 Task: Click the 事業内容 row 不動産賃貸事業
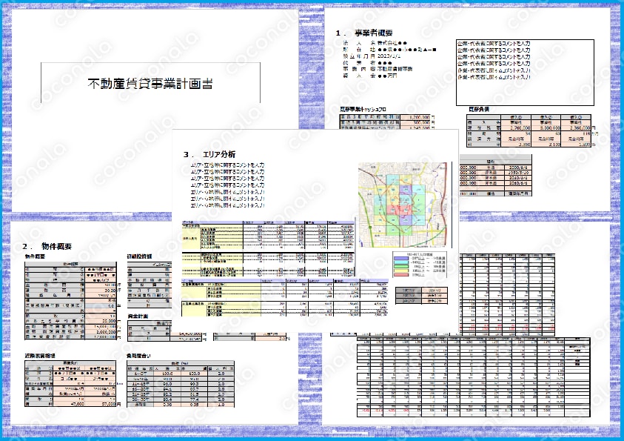tap(378, 69)
